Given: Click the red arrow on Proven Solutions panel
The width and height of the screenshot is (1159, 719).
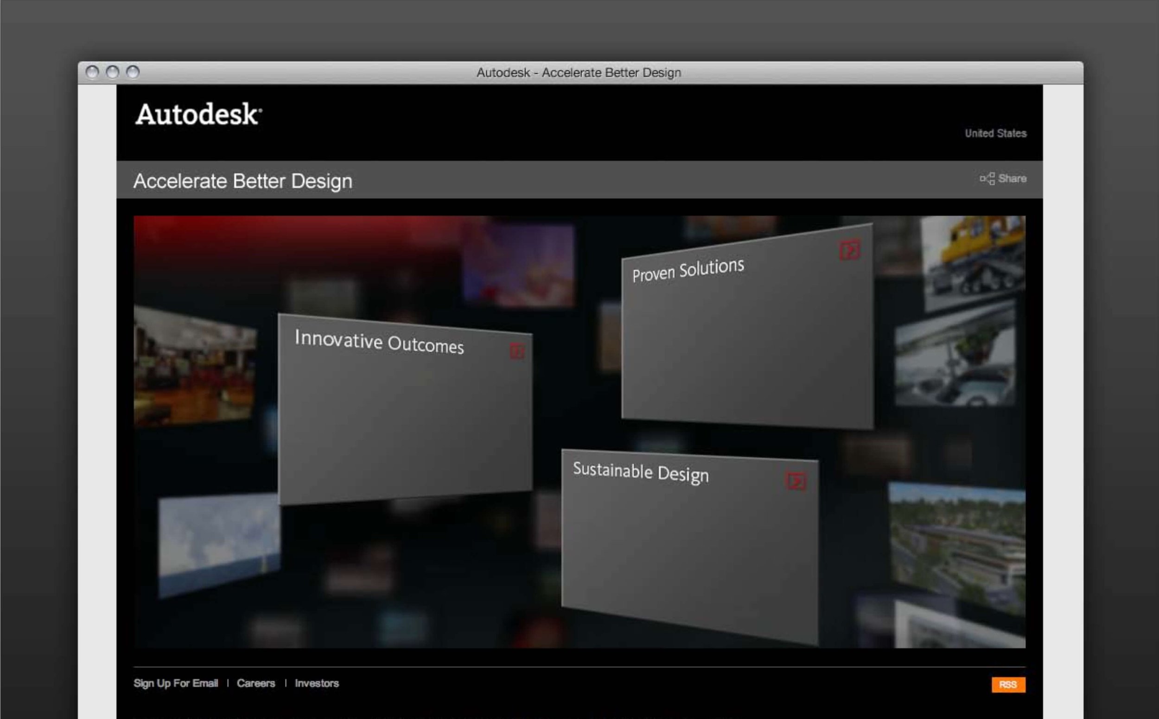Looking at the screenshot, I should click(x=849, y=250).
